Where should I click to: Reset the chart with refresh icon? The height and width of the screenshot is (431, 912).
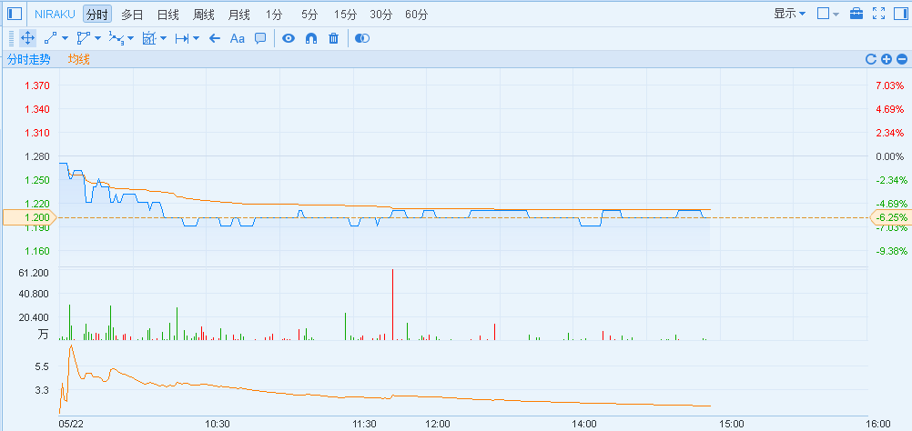(x=871, y=59)
